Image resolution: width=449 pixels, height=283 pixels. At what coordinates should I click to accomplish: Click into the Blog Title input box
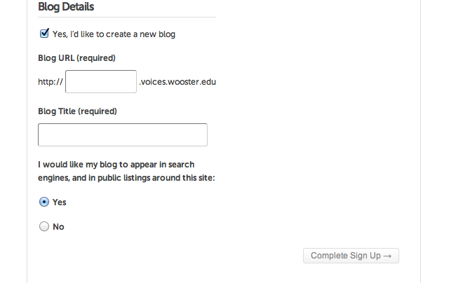click(122, 134)
